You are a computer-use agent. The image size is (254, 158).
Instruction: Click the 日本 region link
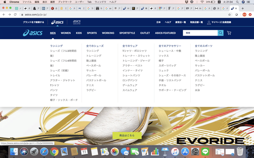pos(158,22)
